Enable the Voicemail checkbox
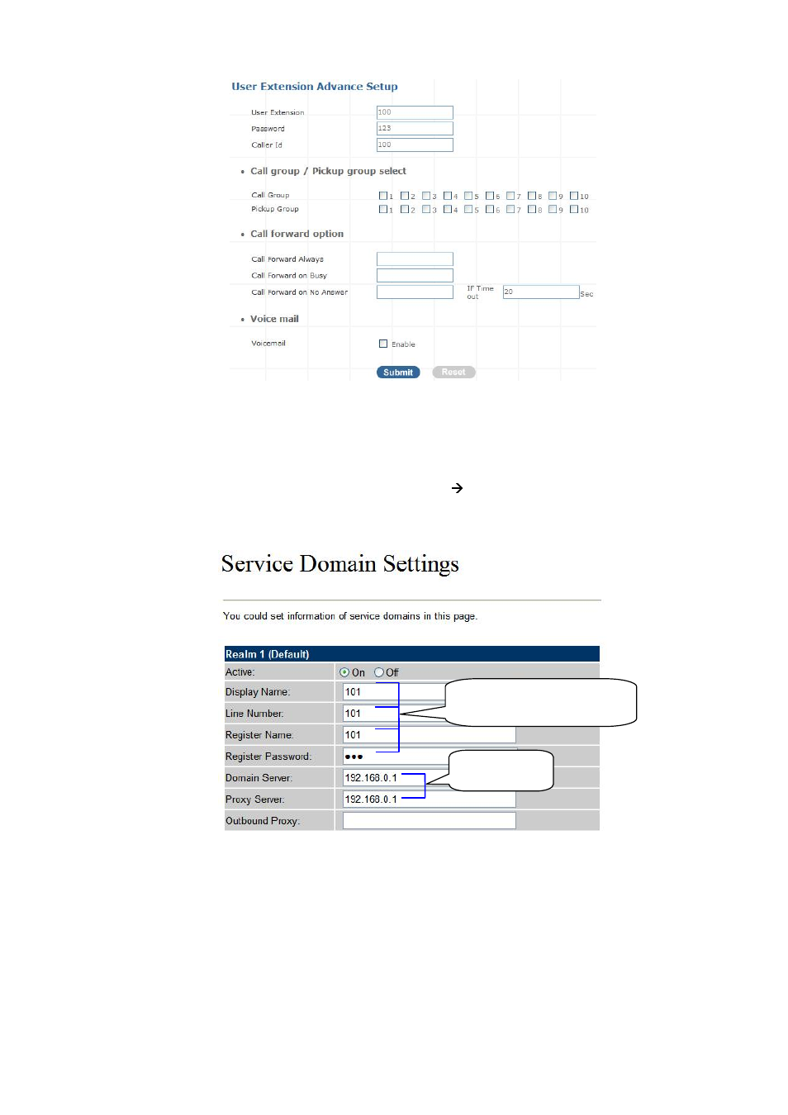The width and height of the screenshot is (788, 1115). (383, 343)
